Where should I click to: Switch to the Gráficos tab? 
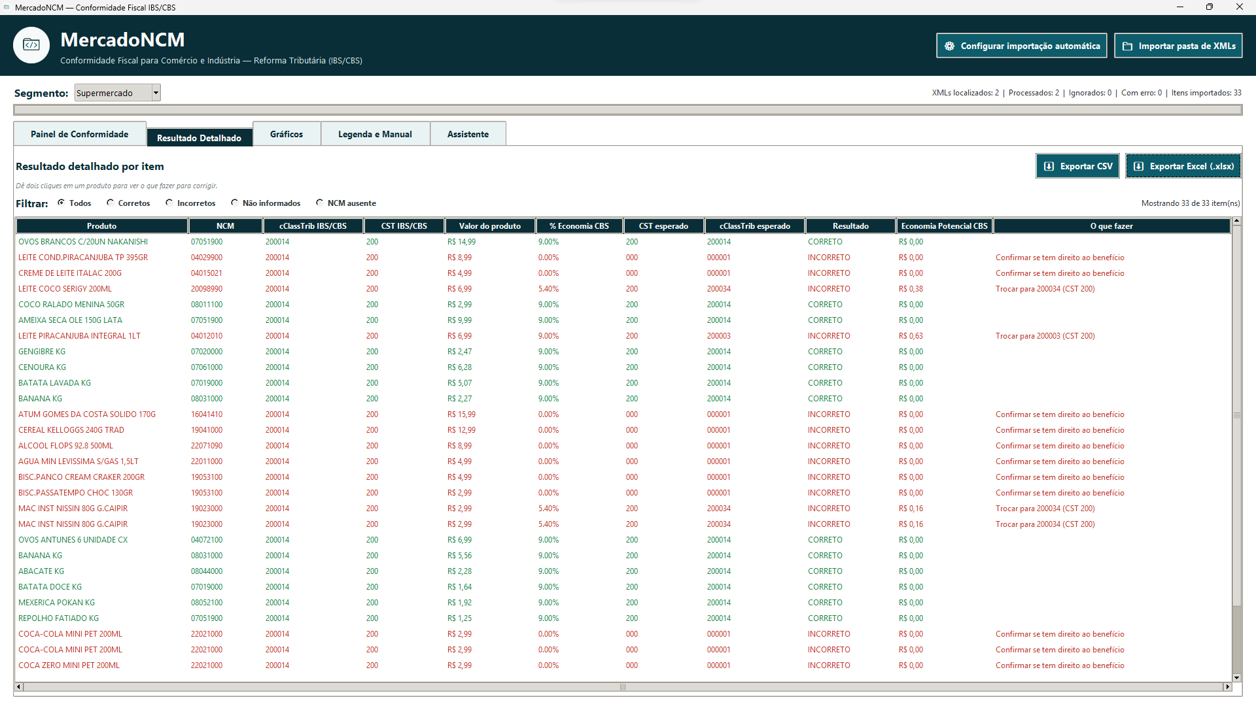point(287,134)
